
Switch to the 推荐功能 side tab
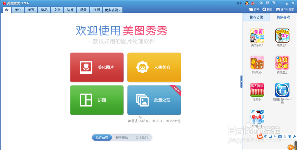click(x=256, y=17)
